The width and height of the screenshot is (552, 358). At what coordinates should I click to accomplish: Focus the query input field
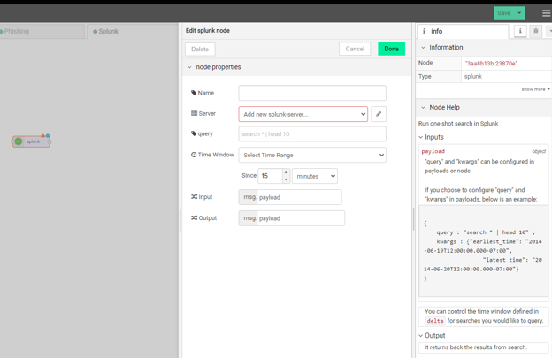coord(312,134)
